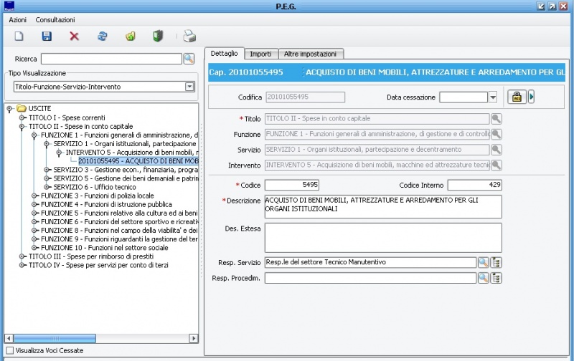This screenshot has height=361, width=574.
Task: Switch to the Dettaglio tab
Action: coord(224,53)
